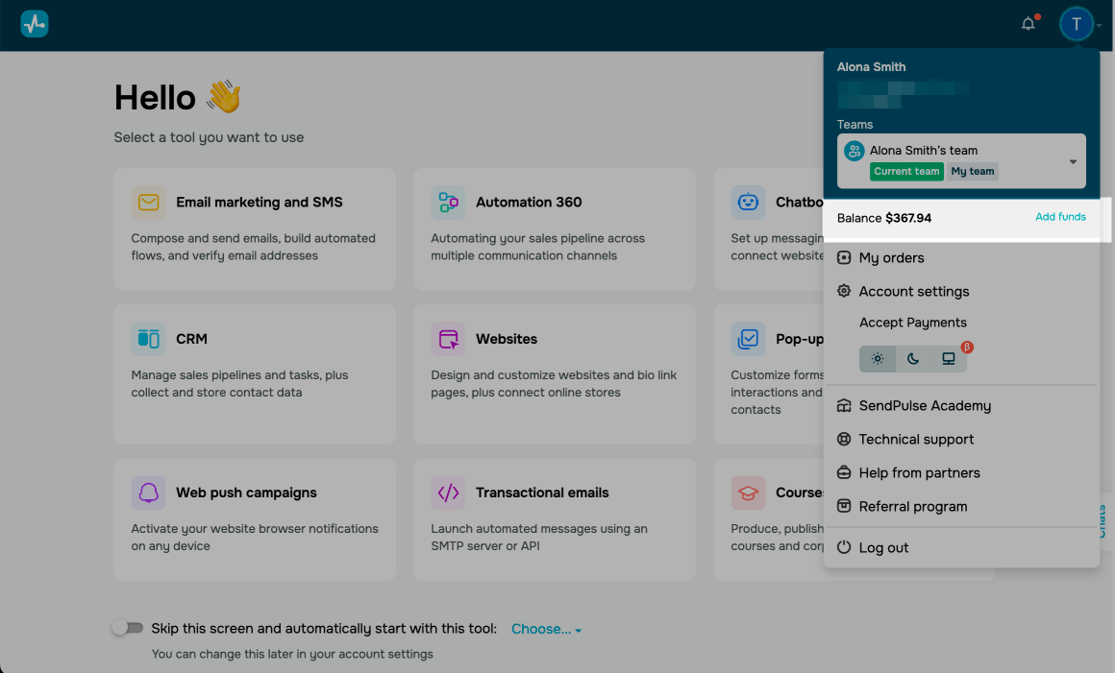
Task: Expand the Alona Smith's team dropdown
Action: tap(961, 161)
